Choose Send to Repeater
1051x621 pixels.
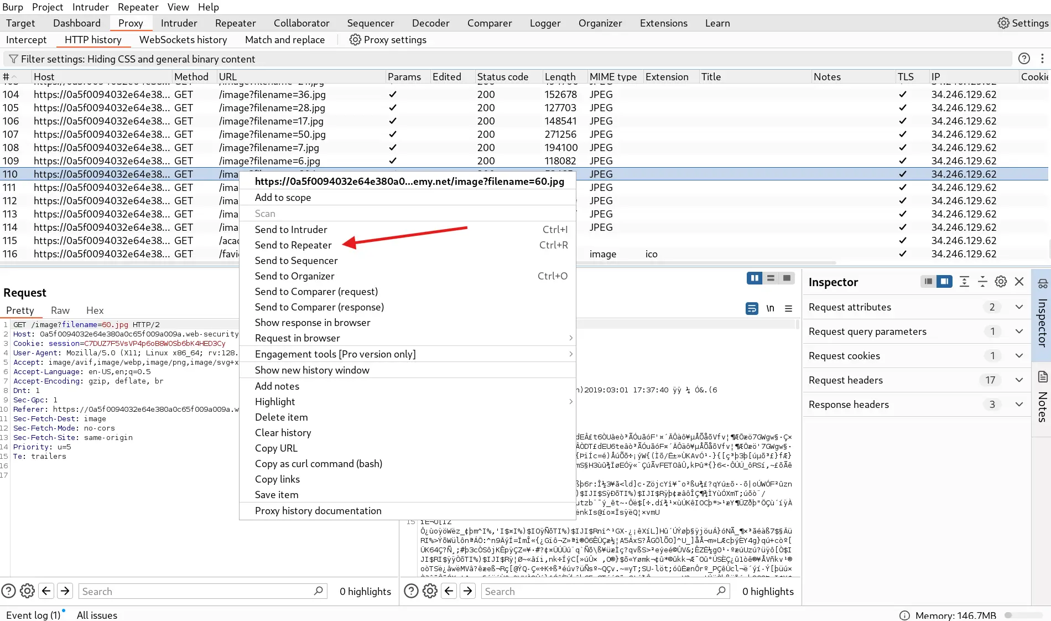(408, 245)
